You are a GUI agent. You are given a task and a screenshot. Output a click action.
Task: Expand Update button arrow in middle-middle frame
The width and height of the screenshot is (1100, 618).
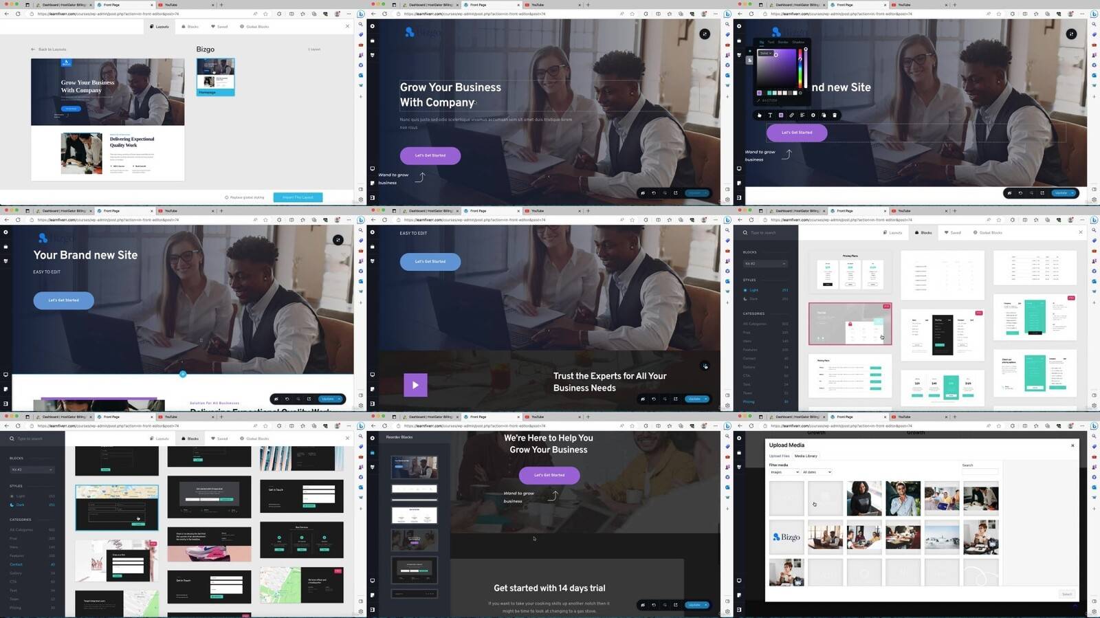(706, 399)
